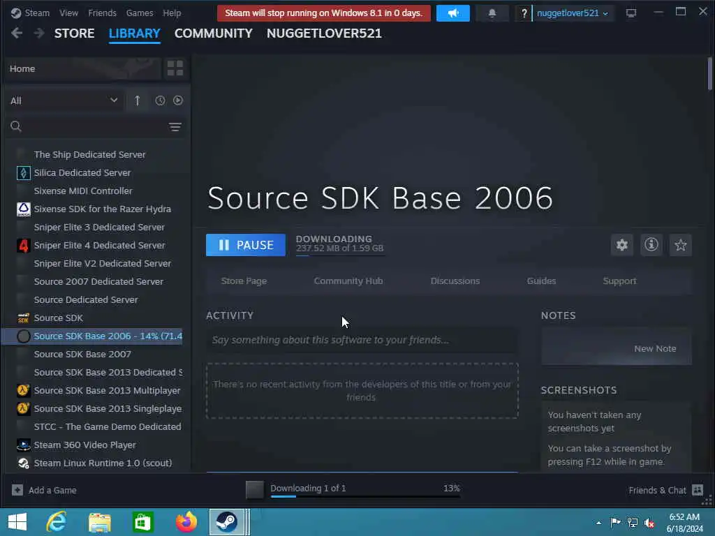
Task: Click the main page vertical scrollbar
Action: 710,73
